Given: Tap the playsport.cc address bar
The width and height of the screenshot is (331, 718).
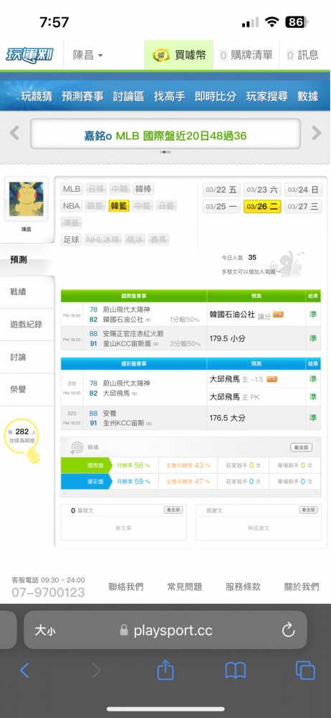Looking at the screenshot, I should (165, 630).
